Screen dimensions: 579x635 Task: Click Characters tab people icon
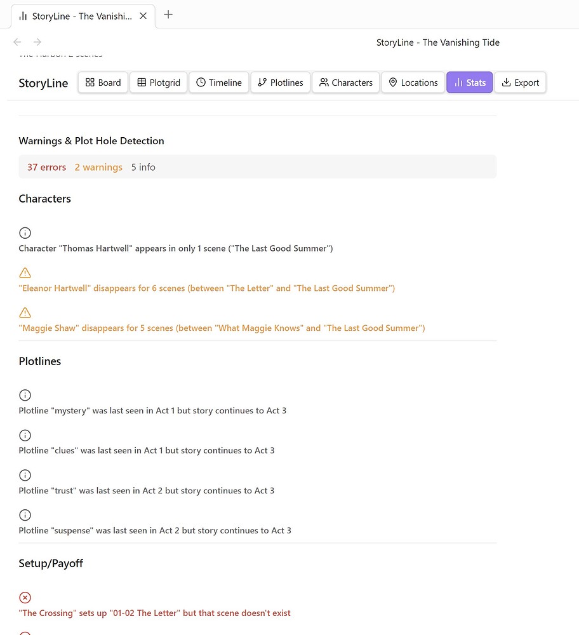324,82
